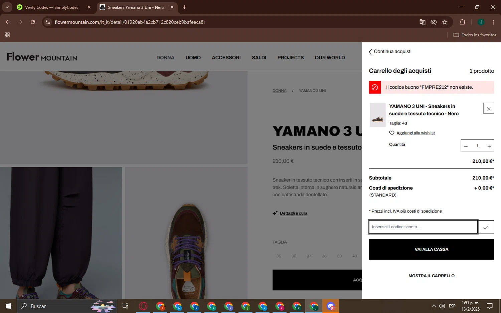Add item via Aggiungi alla wishlist

(x=415, y=133)
